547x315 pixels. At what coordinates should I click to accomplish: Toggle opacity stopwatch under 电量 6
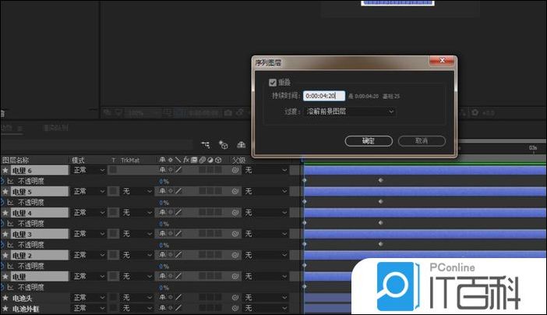tap(2, 181)
